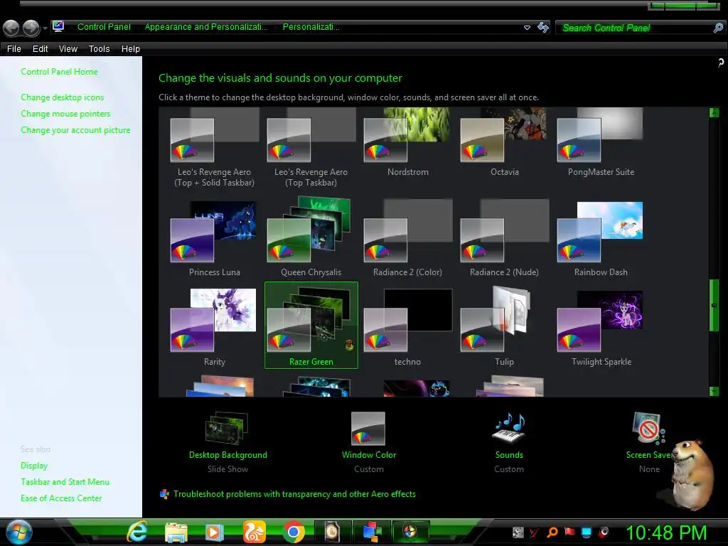
Task: Open the Display link
Action: [34, 466]
